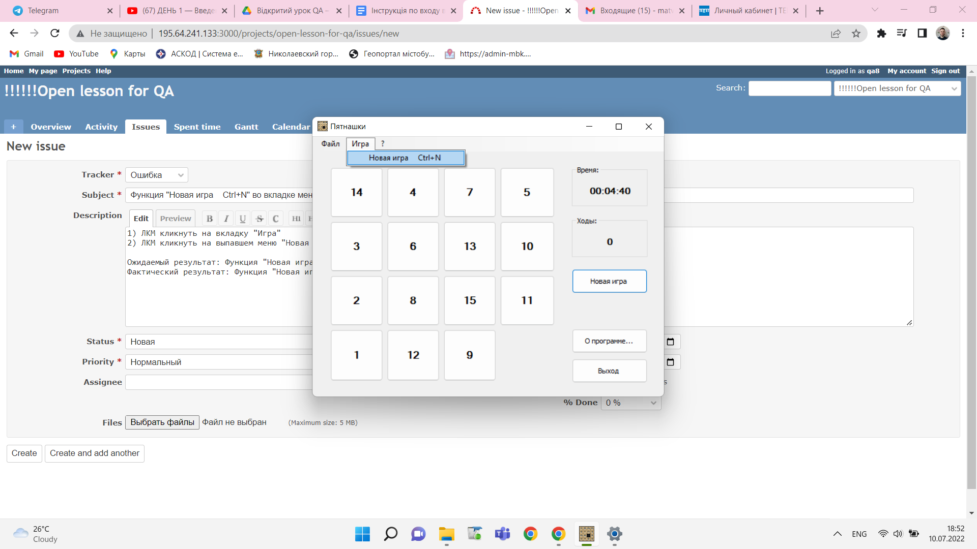Click the Strikethrough formatting icon
The height and width of the screenshot is (549, 977).
[x=260, y=219]
